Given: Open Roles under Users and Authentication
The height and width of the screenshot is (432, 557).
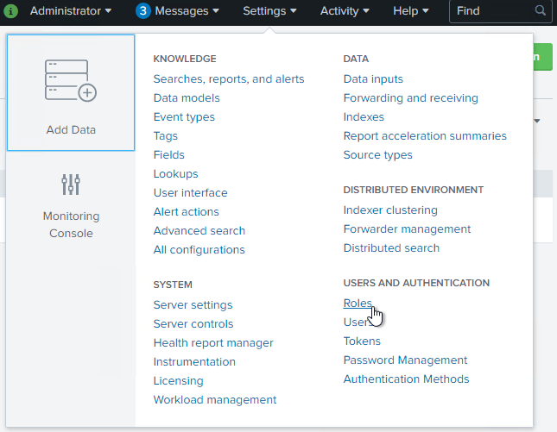Looking at the screenshot, I should 358,304.
